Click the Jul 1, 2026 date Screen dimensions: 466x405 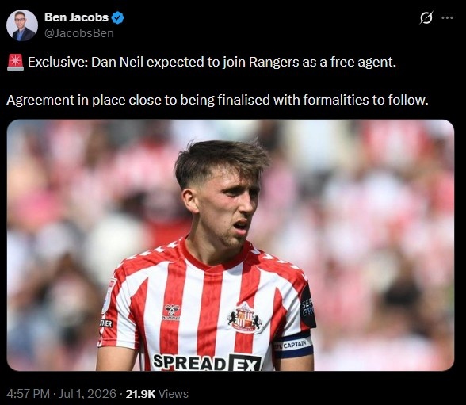87,394
